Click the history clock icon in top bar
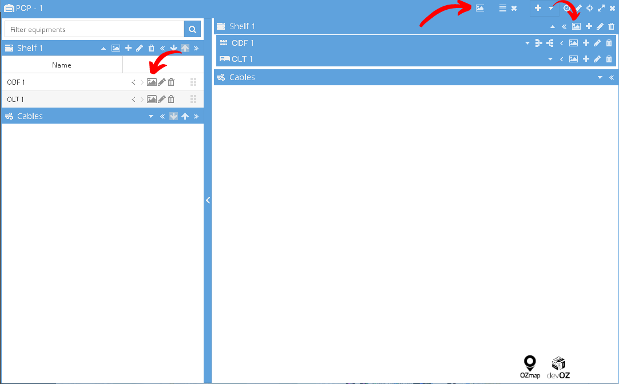Screen dimensions: 619x384 click(567, 8)
